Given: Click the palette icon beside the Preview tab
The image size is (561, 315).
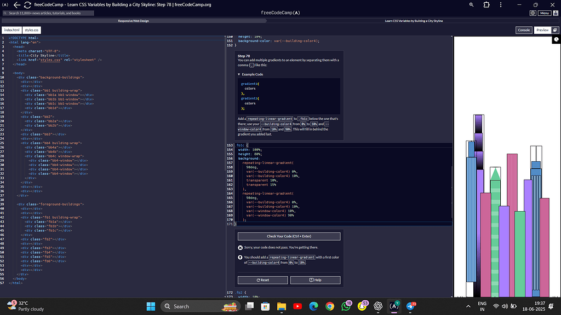Looking at the screenshot, I should 555,30.
